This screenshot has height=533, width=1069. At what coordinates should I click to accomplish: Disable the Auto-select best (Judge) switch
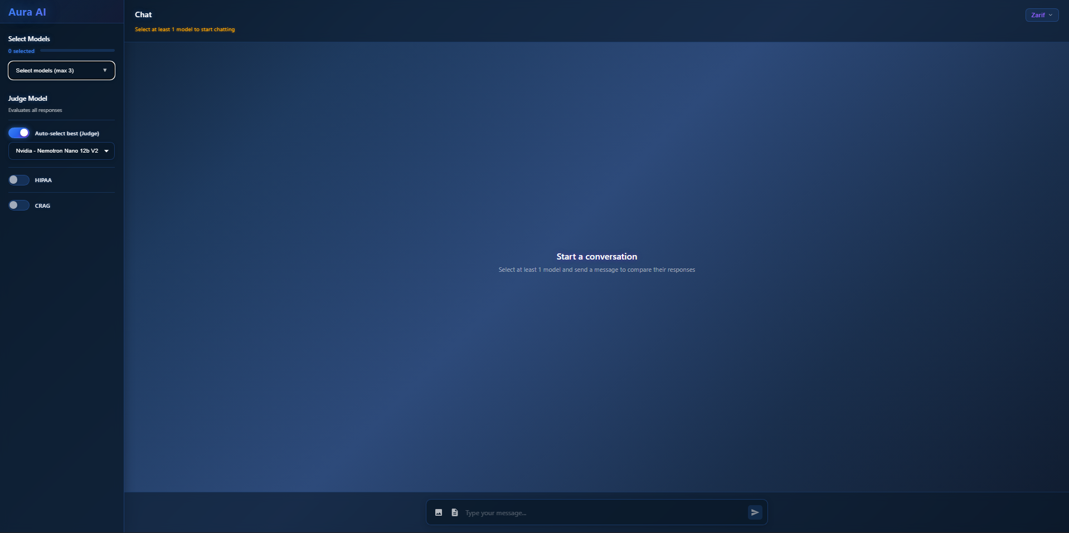click(x=18, y=133)
